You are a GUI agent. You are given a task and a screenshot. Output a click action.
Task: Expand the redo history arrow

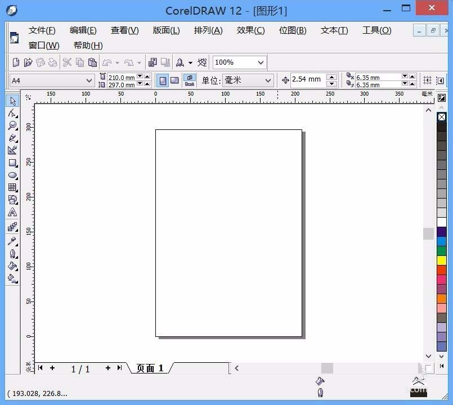coord(139,62)
